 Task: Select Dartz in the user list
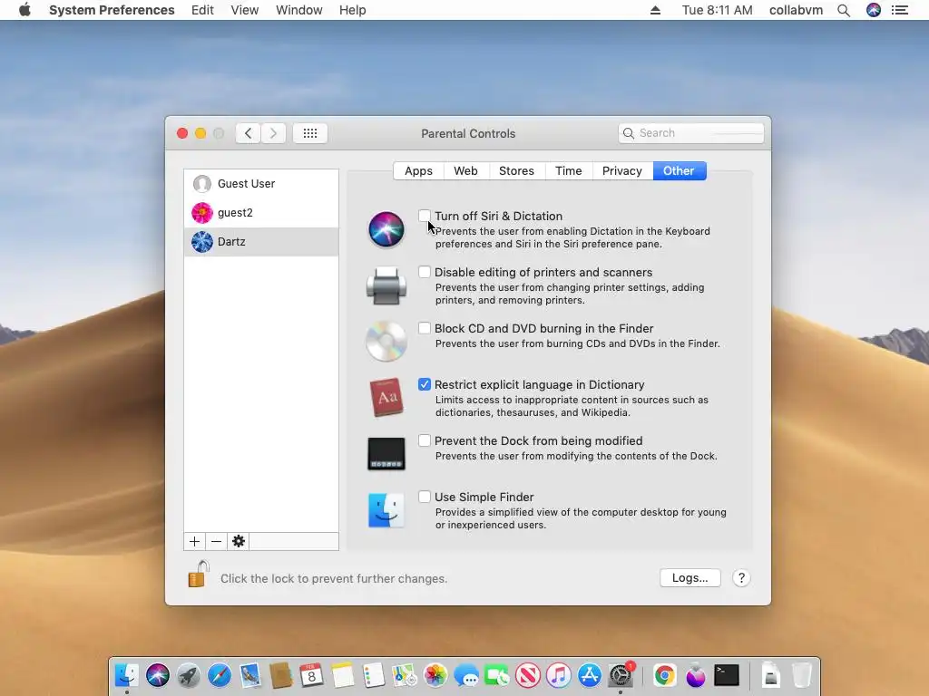tap(261, 241)
